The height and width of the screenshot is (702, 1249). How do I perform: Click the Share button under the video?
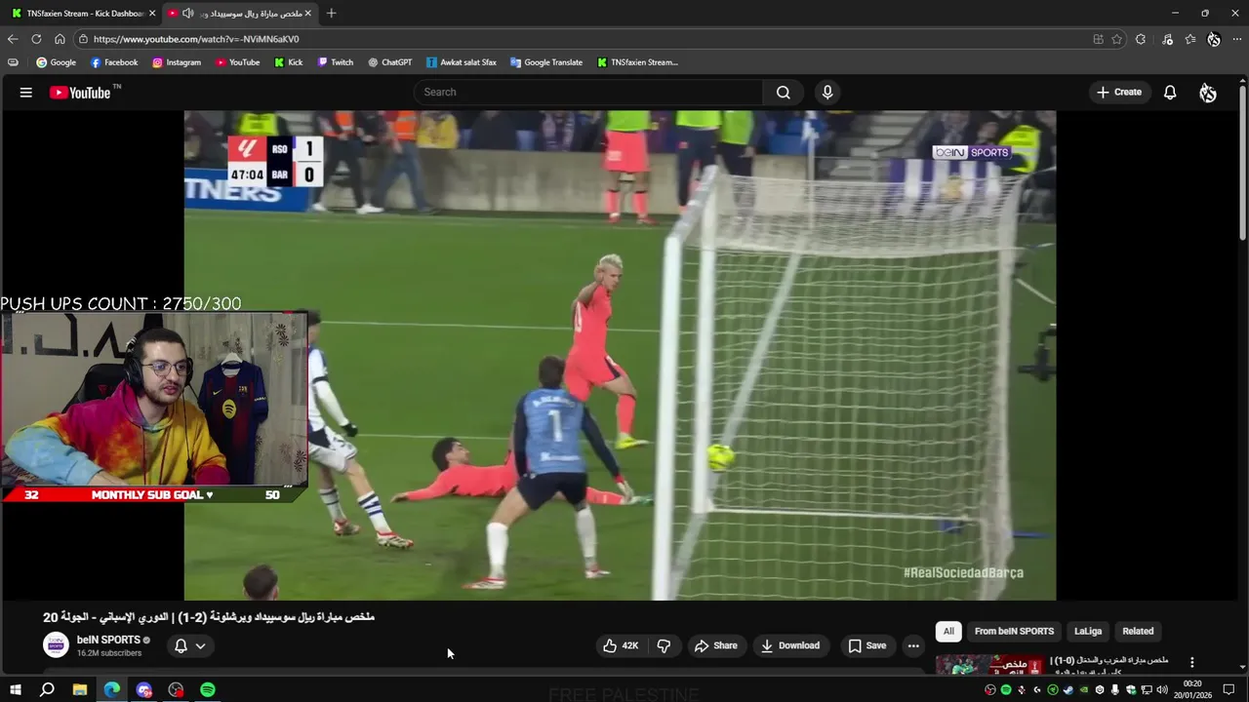716,645
